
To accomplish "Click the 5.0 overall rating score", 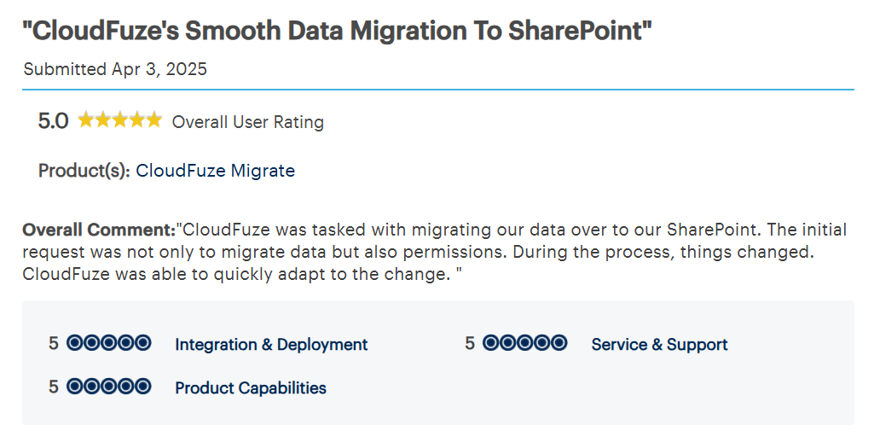I will click(53, 121).
